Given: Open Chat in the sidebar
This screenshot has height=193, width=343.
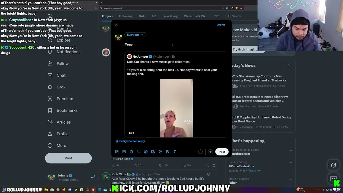Looking at the screenshot, I should point(57,75).
